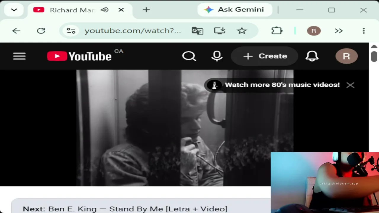Viewport: 379px width, 213px height.
Task: Open the Chrome profile avatar R
Action: (314, 31)
